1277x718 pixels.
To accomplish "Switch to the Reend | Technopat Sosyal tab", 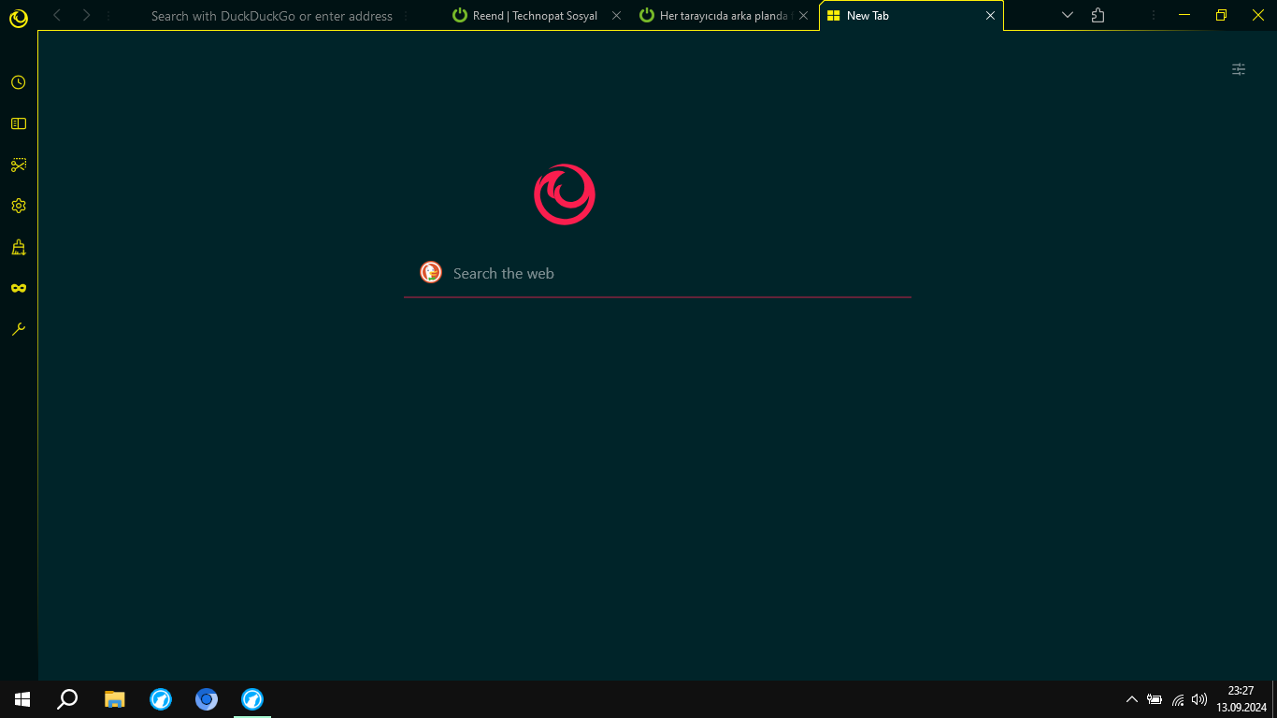I will [535, 16].
